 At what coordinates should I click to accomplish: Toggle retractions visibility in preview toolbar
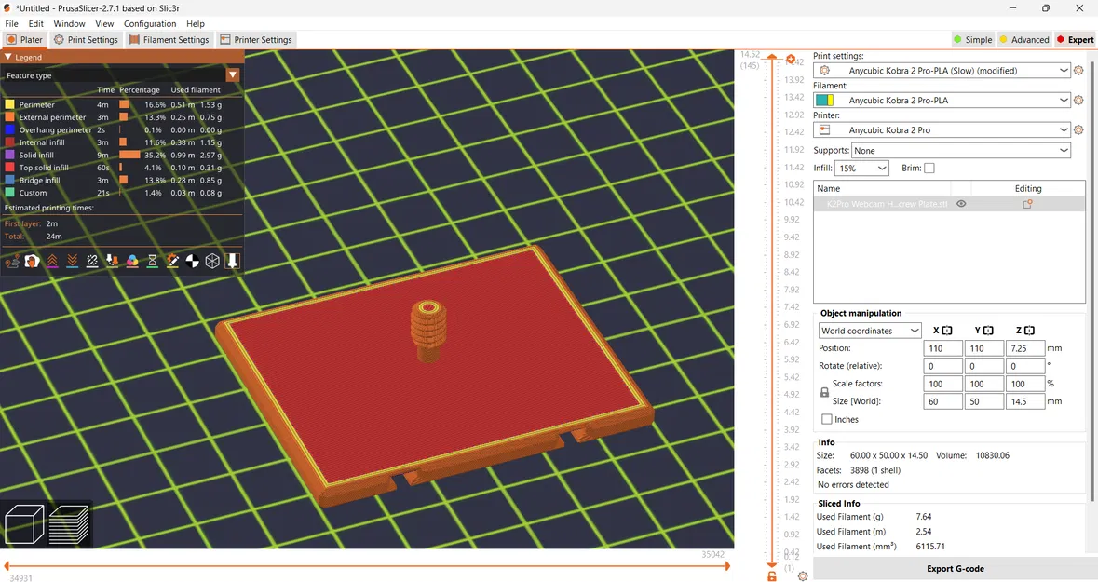pyautogui.click(x=52, y=262)
